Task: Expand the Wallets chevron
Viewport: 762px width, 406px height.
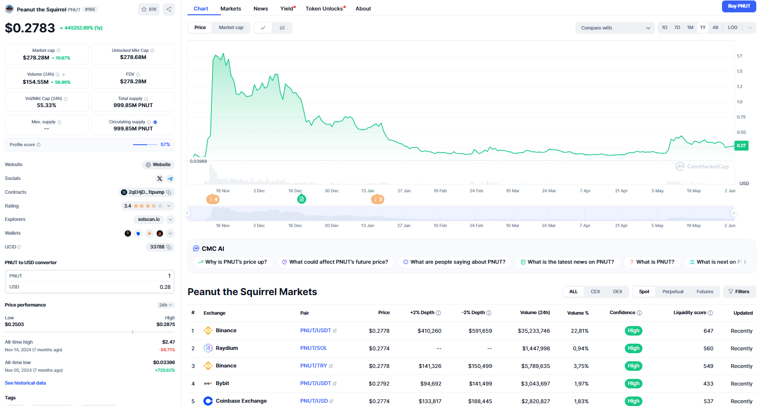Action: pyautogui.click(x=170, y=233)
